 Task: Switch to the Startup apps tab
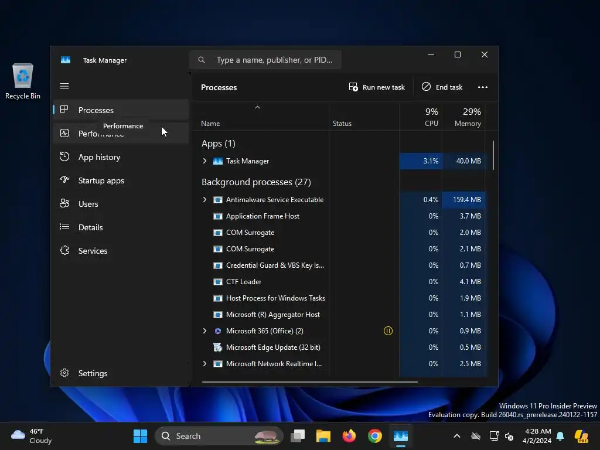121,180
